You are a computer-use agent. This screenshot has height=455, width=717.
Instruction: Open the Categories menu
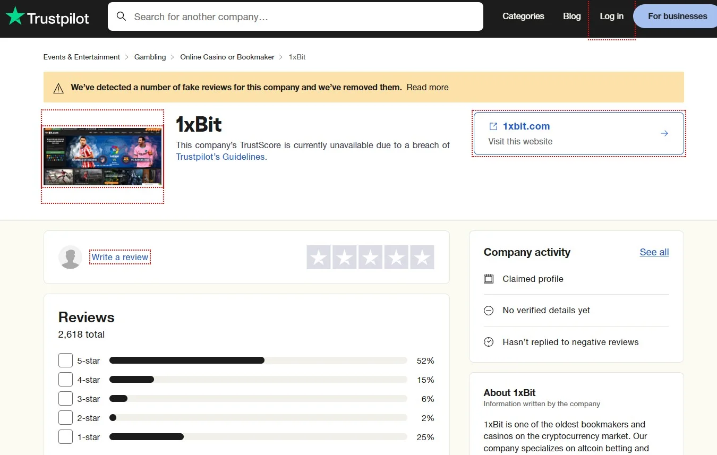click(523, 16)
